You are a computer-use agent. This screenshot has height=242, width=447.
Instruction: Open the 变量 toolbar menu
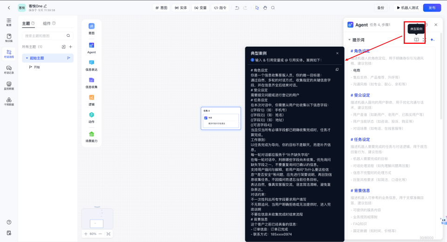pos(200,8)
